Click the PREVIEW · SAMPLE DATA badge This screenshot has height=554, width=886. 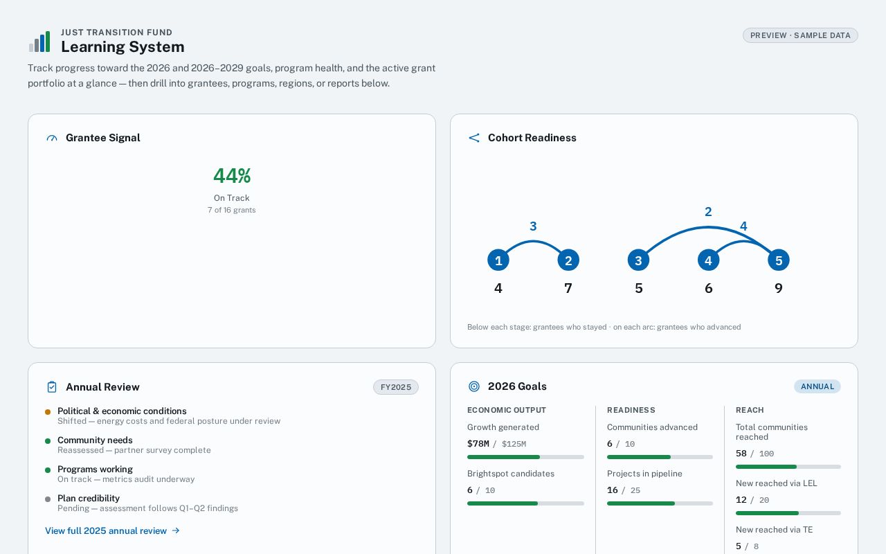click(x=800, y=35)
